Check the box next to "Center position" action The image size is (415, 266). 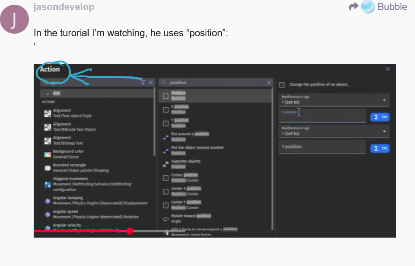pos(166,178)
